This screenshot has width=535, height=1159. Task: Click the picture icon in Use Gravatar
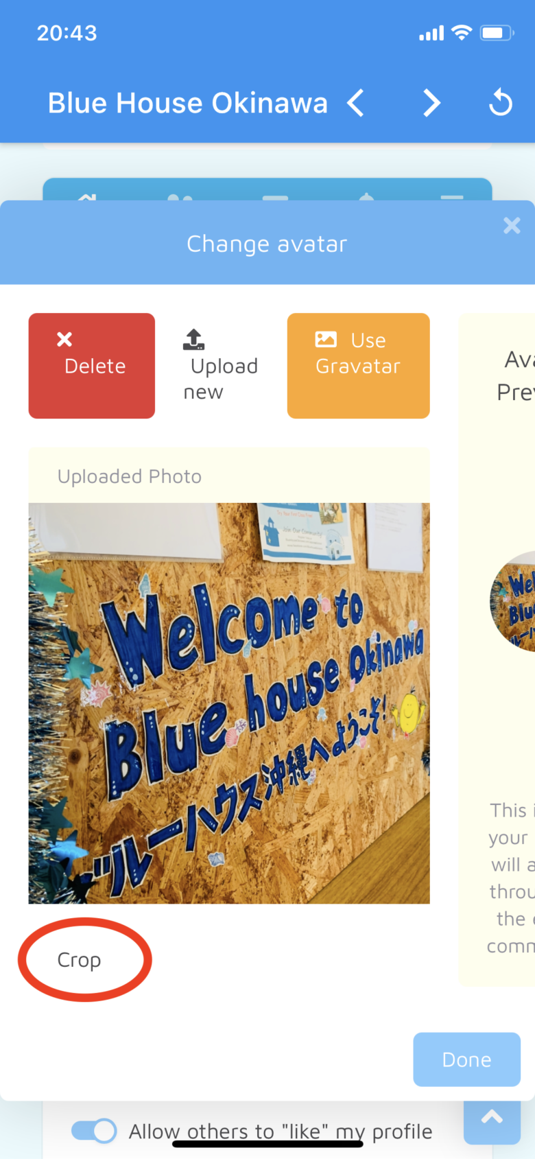coord(326,339)
